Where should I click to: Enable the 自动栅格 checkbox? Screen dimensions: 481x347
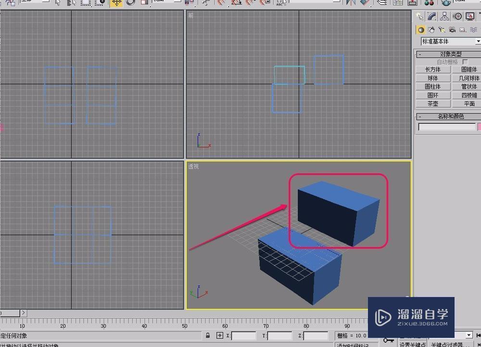pos(465,62)
